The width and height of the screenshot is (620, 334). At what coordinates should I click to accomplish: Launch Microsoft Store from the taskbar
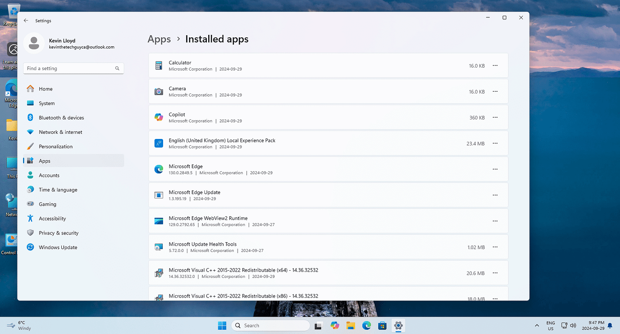click(x=382, y=326)
